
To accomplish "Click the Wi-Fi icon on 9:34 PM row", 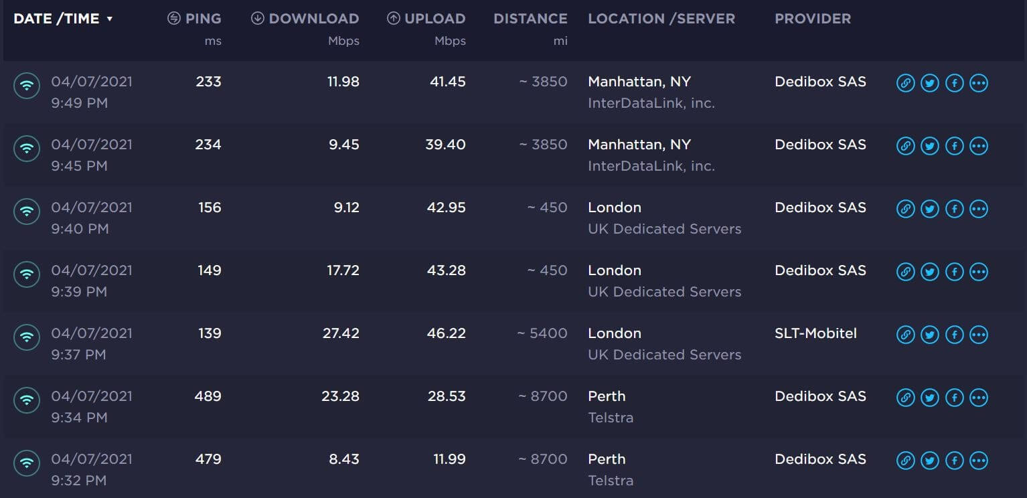I will click(x=27, y=400).
